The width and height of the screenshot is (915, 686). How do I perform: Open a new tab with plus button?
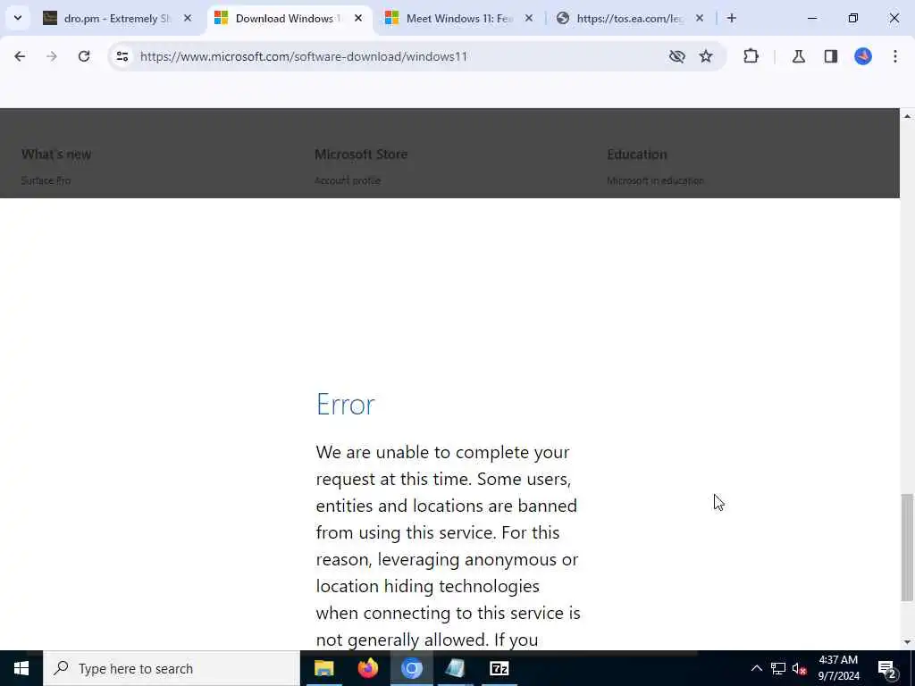click(732, 19)
